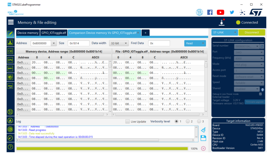The width and height of the screenshot is (272, 157).
Task: Open the link/plug icon in sidebar
Action: click(x=10, y=138)
